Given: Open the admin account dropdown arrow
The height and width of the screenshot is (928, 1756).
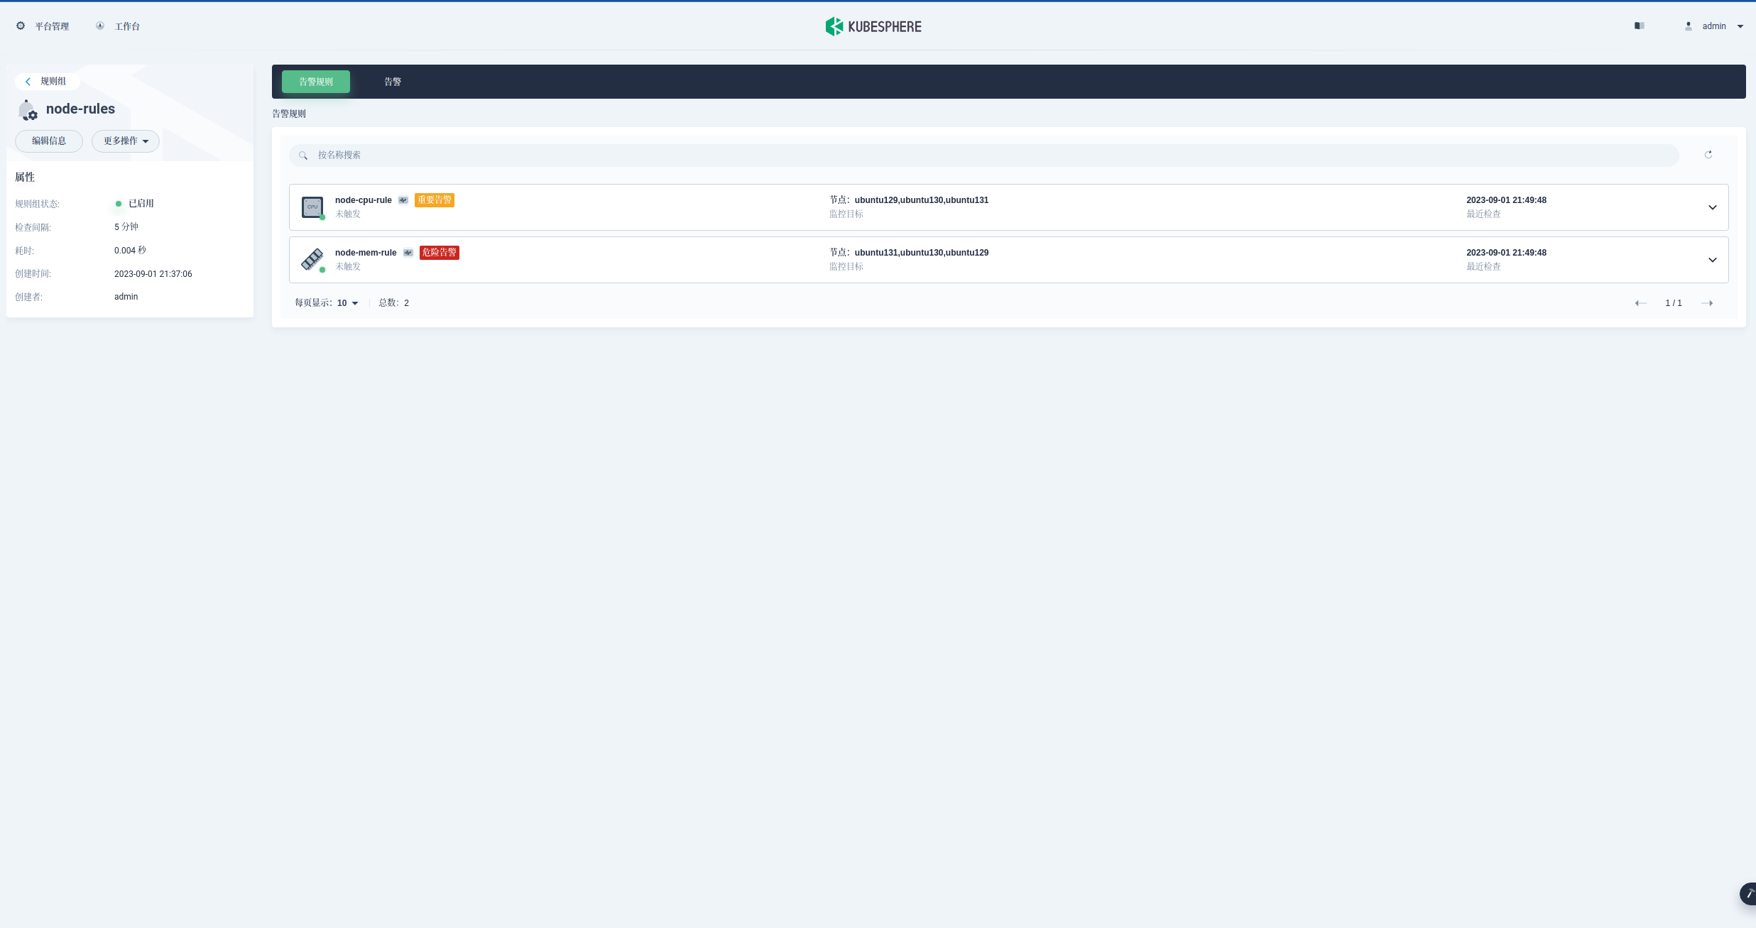Looking at the screenshot, I should [1740, 26].
